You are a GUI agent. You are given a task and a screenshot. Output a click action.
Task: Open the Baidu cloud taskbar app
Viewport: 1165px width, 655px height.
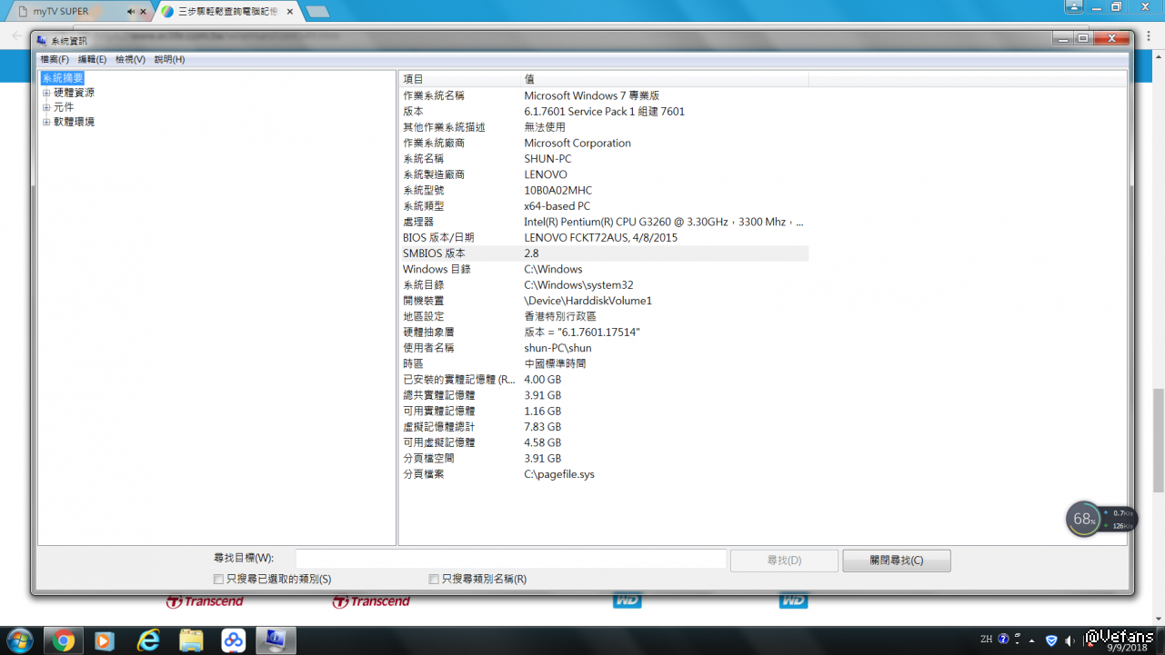tap(234, 640)
